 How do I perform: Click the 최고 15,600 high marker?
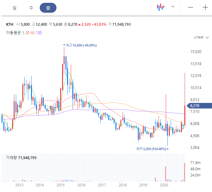coord(80,45)
